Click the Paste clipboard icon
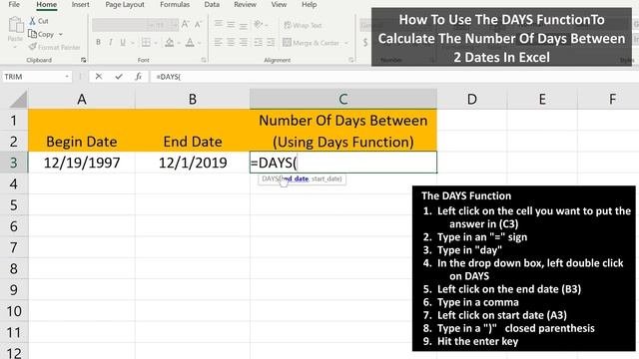The height and width of the screenshot is (359, 639). pos(16,25)
